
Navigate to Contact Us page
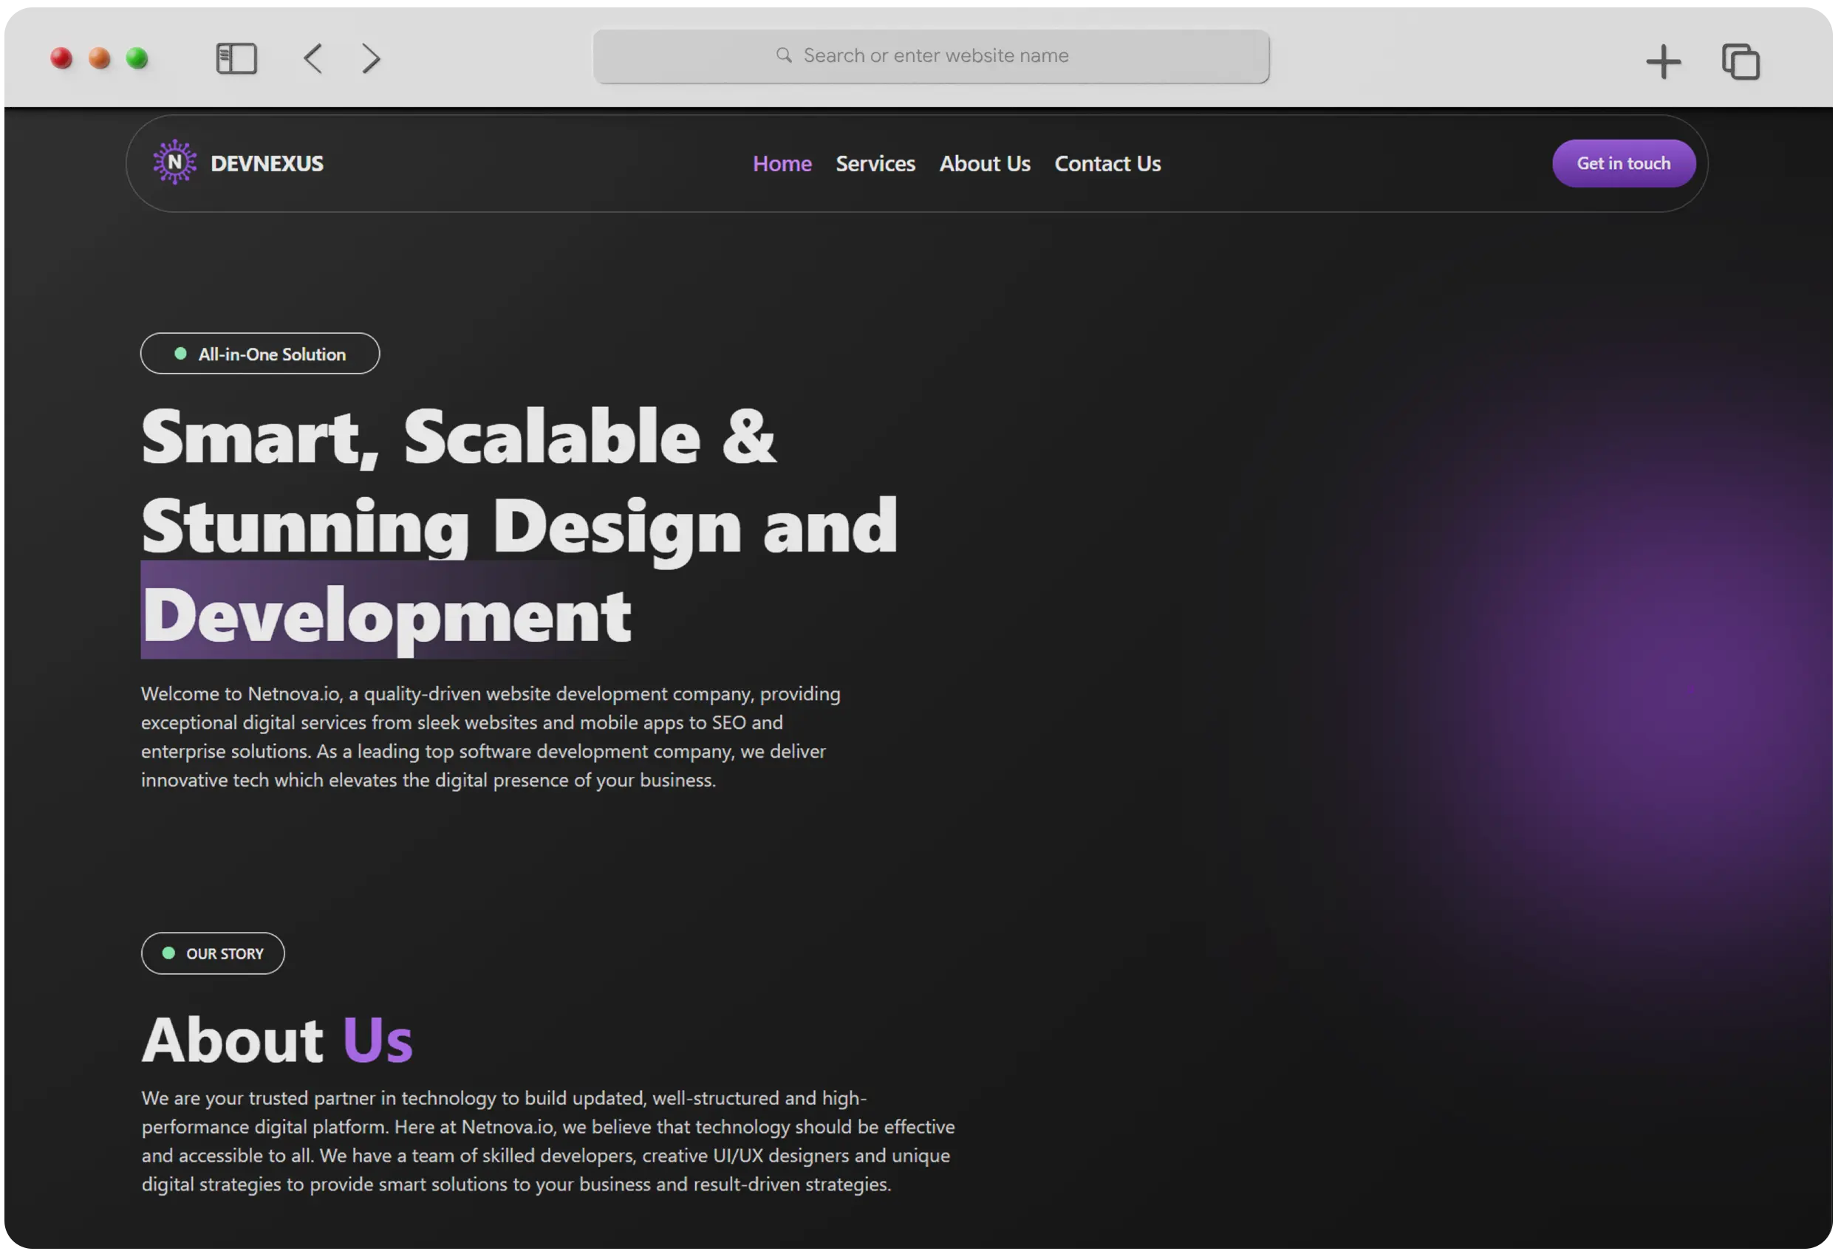1107,164
